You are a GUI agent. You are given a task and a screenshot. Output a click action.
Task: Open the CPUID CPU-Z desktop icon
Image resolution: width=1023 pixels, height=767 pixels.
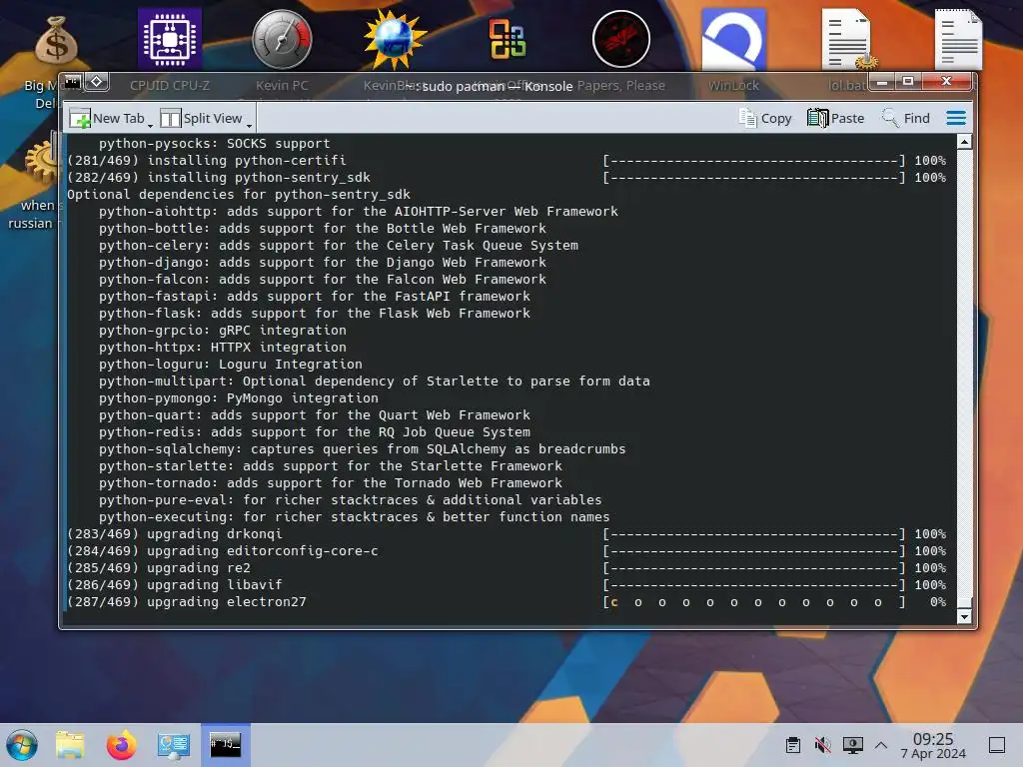(170, 39)
